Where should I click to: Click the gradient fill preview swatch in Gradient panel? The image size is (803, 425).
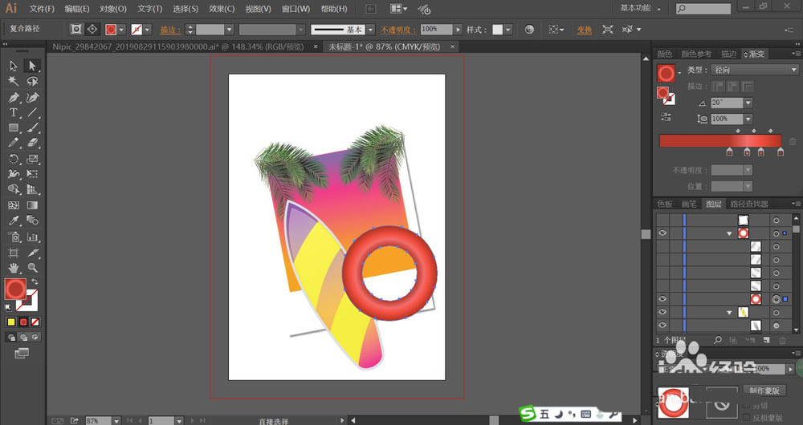(666, 74)
